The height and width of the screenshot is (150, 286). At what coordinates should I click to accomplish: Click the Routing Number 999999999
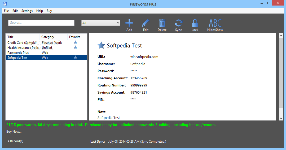(x=139, y=85)
